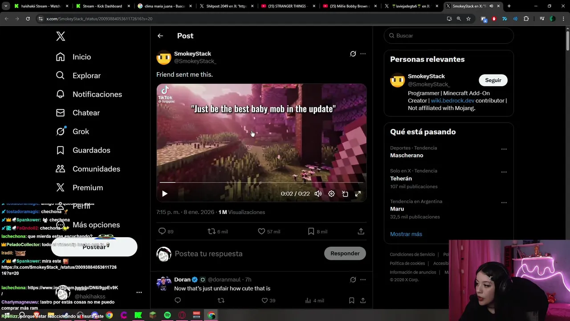Click the Responder button
The width and height of the screenshot is (570, 321).
345,253
